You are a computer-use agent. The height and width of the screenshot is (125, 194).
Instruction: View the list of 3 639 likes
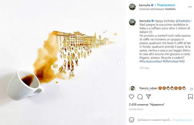click(147, 105)
